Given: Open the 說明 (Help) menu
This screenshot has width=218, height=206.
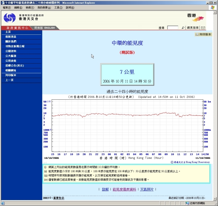Looking at the screenshot, I should tap(70, 8).
